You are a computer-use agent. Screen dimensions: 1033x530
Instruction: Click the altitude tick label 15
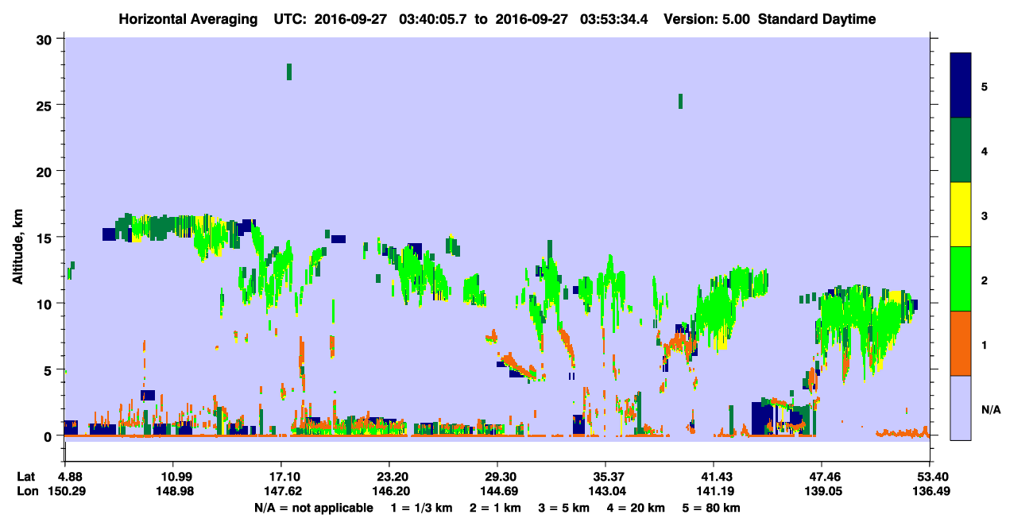(x=45, y=238)
